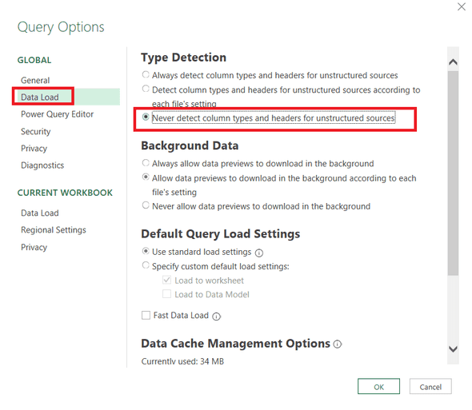Enable the Fast Data Load checkbox
Screen dimensions: 472x410
[146, 315]
